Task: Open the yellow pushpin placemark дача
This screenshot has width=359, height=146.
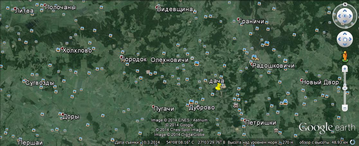Action: [x=218, y=88]
